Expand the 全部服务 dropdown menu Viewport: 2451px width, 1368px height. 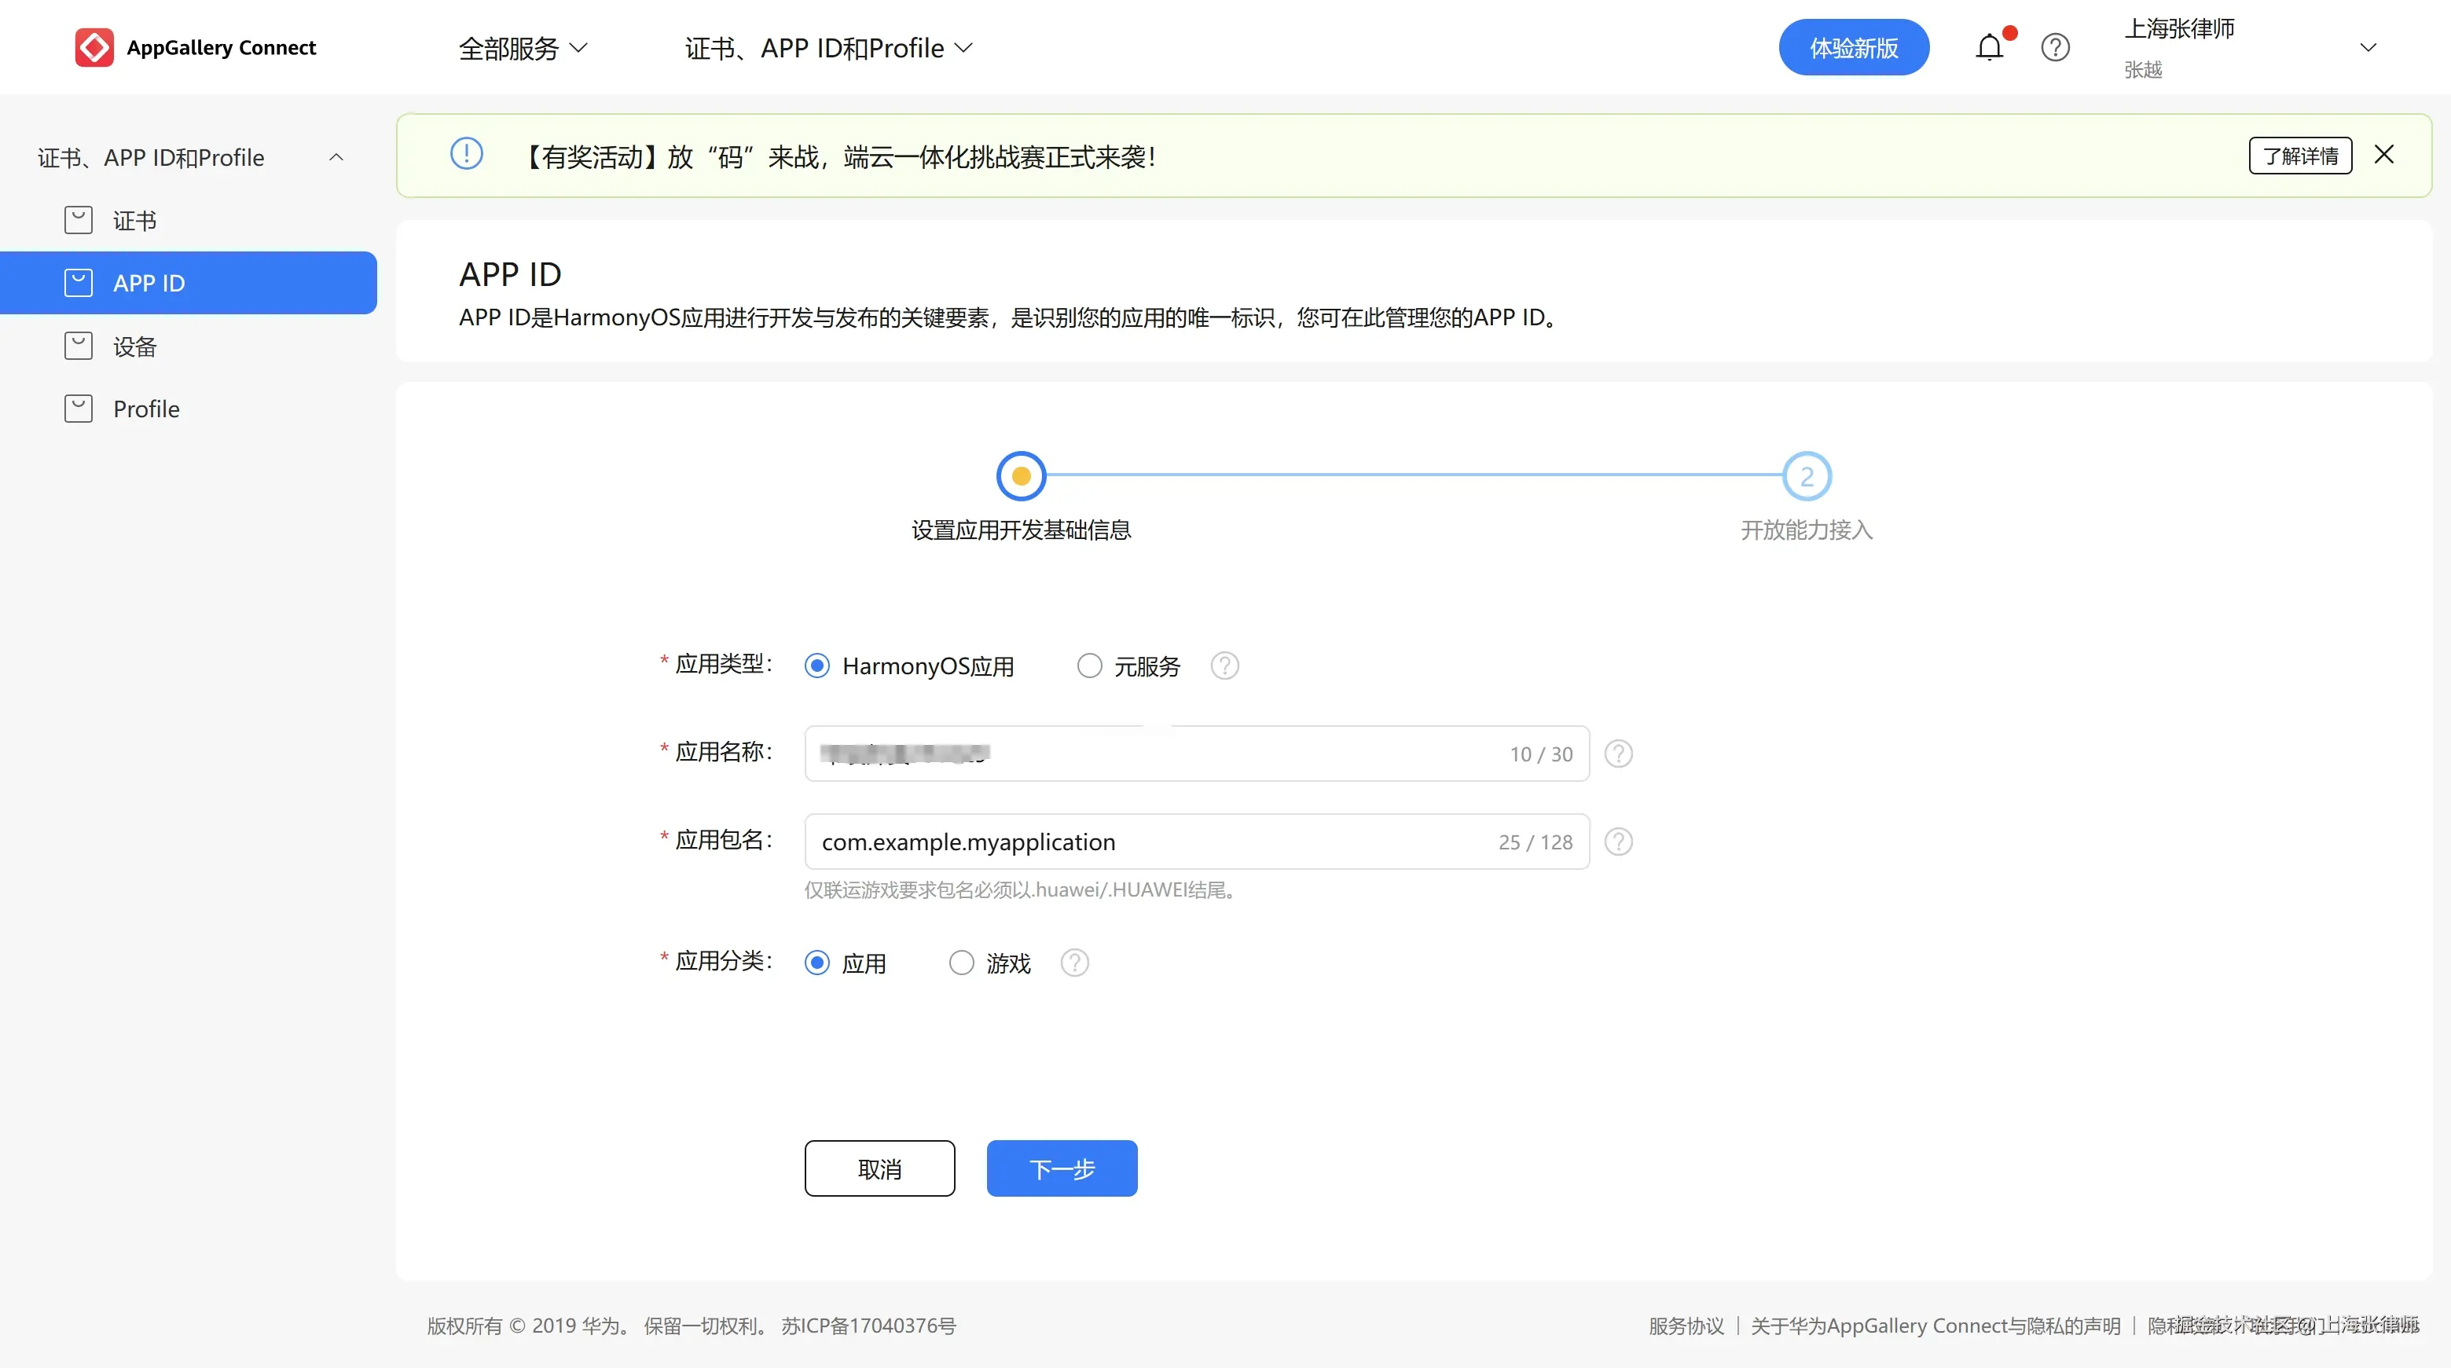pyautogui.click(x=523, y=48)
